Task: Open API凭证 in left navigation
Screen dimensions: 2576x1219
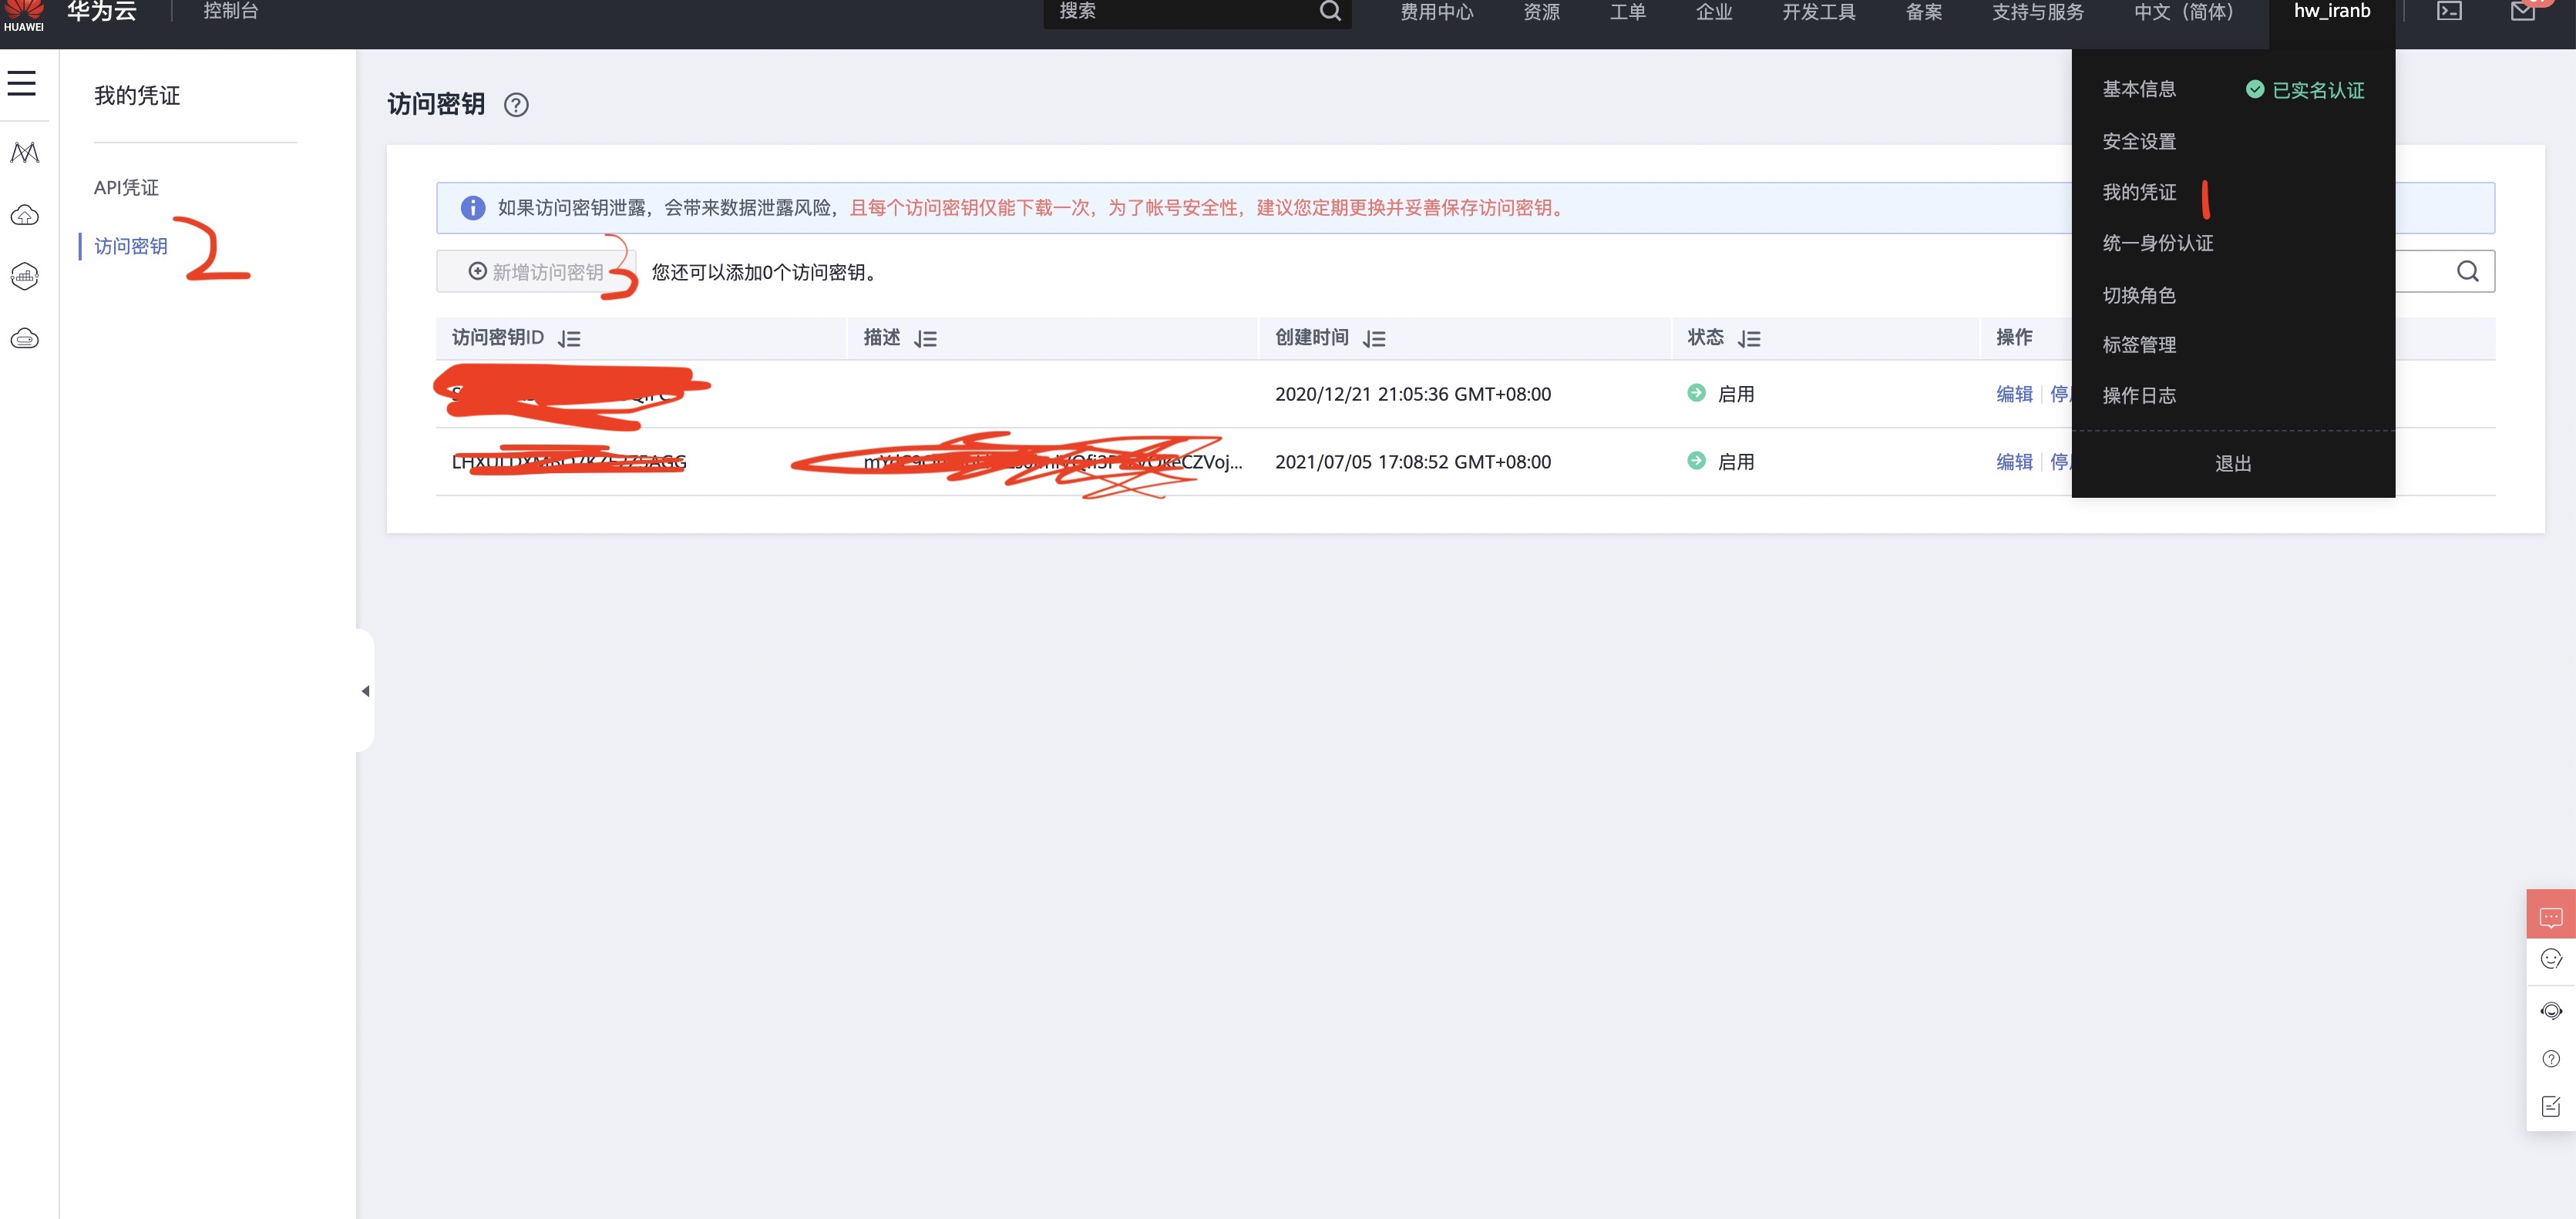Action: click(126, 188)
